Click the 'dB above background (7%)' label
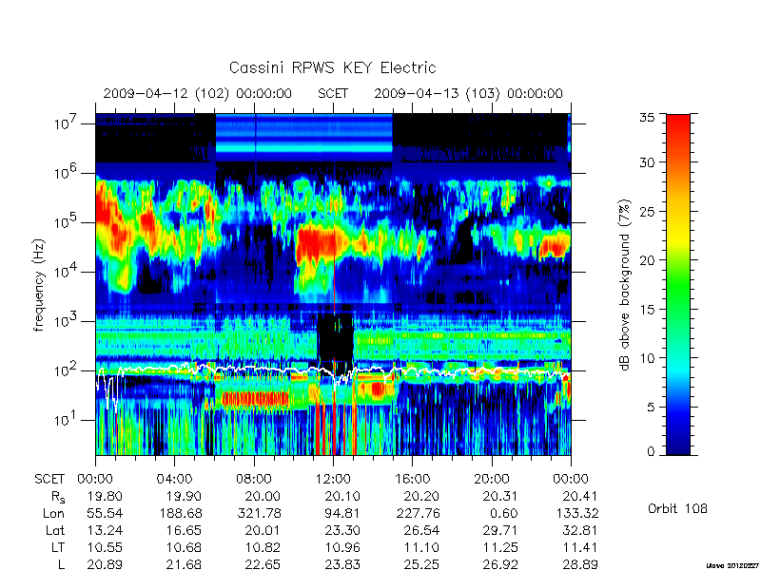761x570 pixels. coord(625,285)
